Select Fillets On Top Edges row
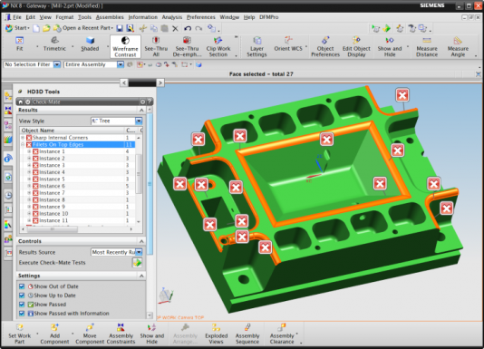The width and height of the screenshot is (484, 349). pyautogui.click(x=77, y=144)
